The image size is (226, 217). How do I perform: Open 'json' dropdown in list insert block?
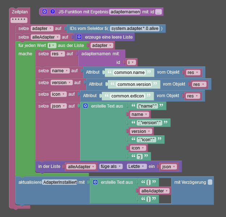169,167
